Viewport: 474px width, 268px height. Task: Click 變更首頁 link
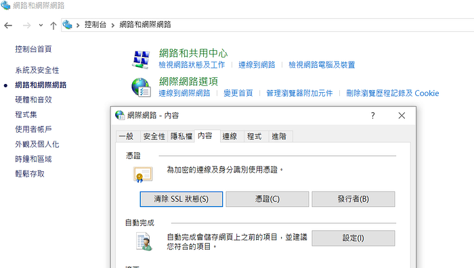(x=238, y=93)
